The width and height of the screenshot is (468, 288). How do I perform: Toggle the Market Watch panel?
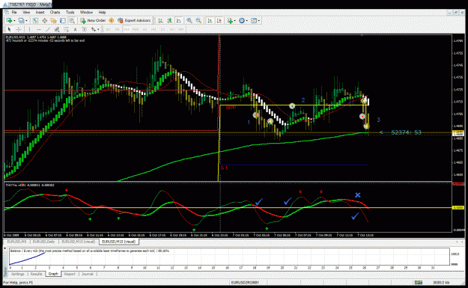(35, 21)
